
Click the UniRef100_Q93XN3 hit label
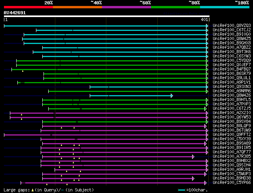[x=232, y=86]
